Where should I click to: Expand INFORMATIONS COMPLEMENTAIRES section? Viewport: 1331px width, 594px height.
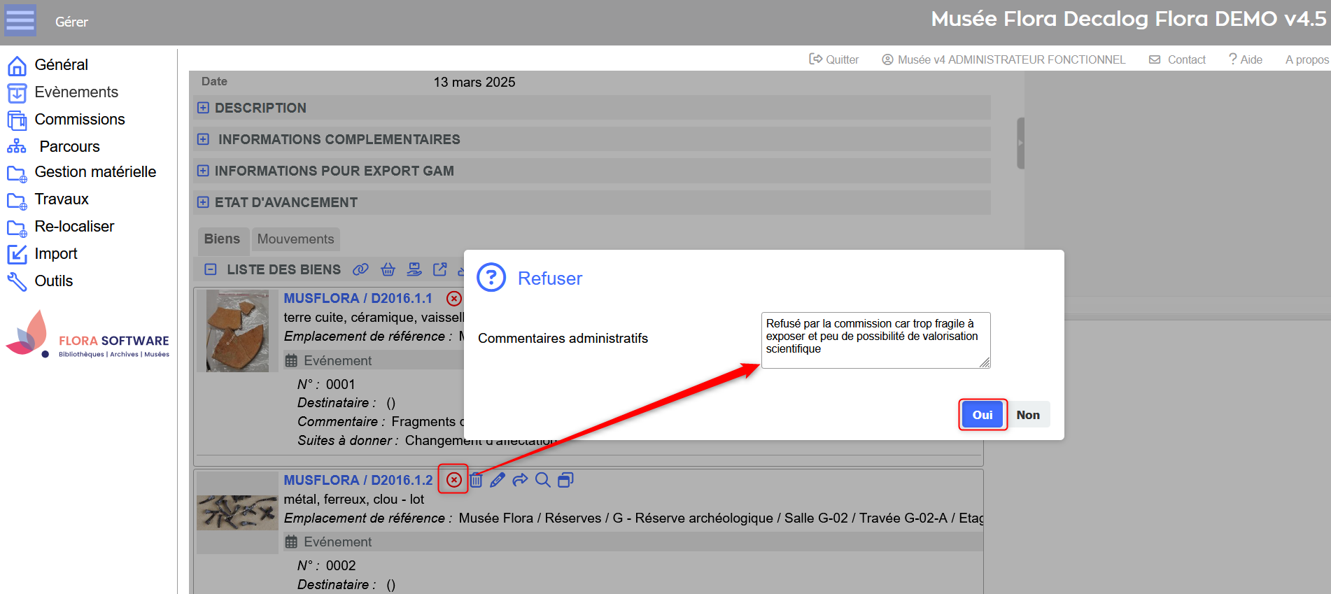[203, 139]
